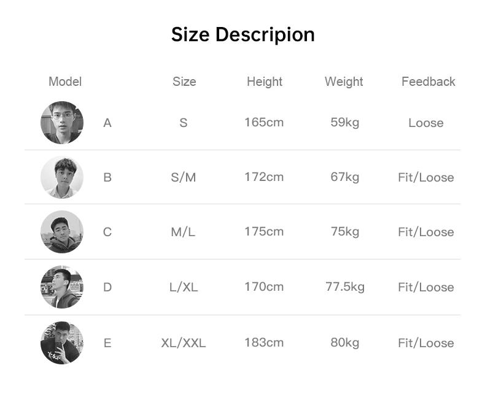485x403 pixels.
Task: Click the Model column header
Action: pyautogui.click(x=65, y=82)
